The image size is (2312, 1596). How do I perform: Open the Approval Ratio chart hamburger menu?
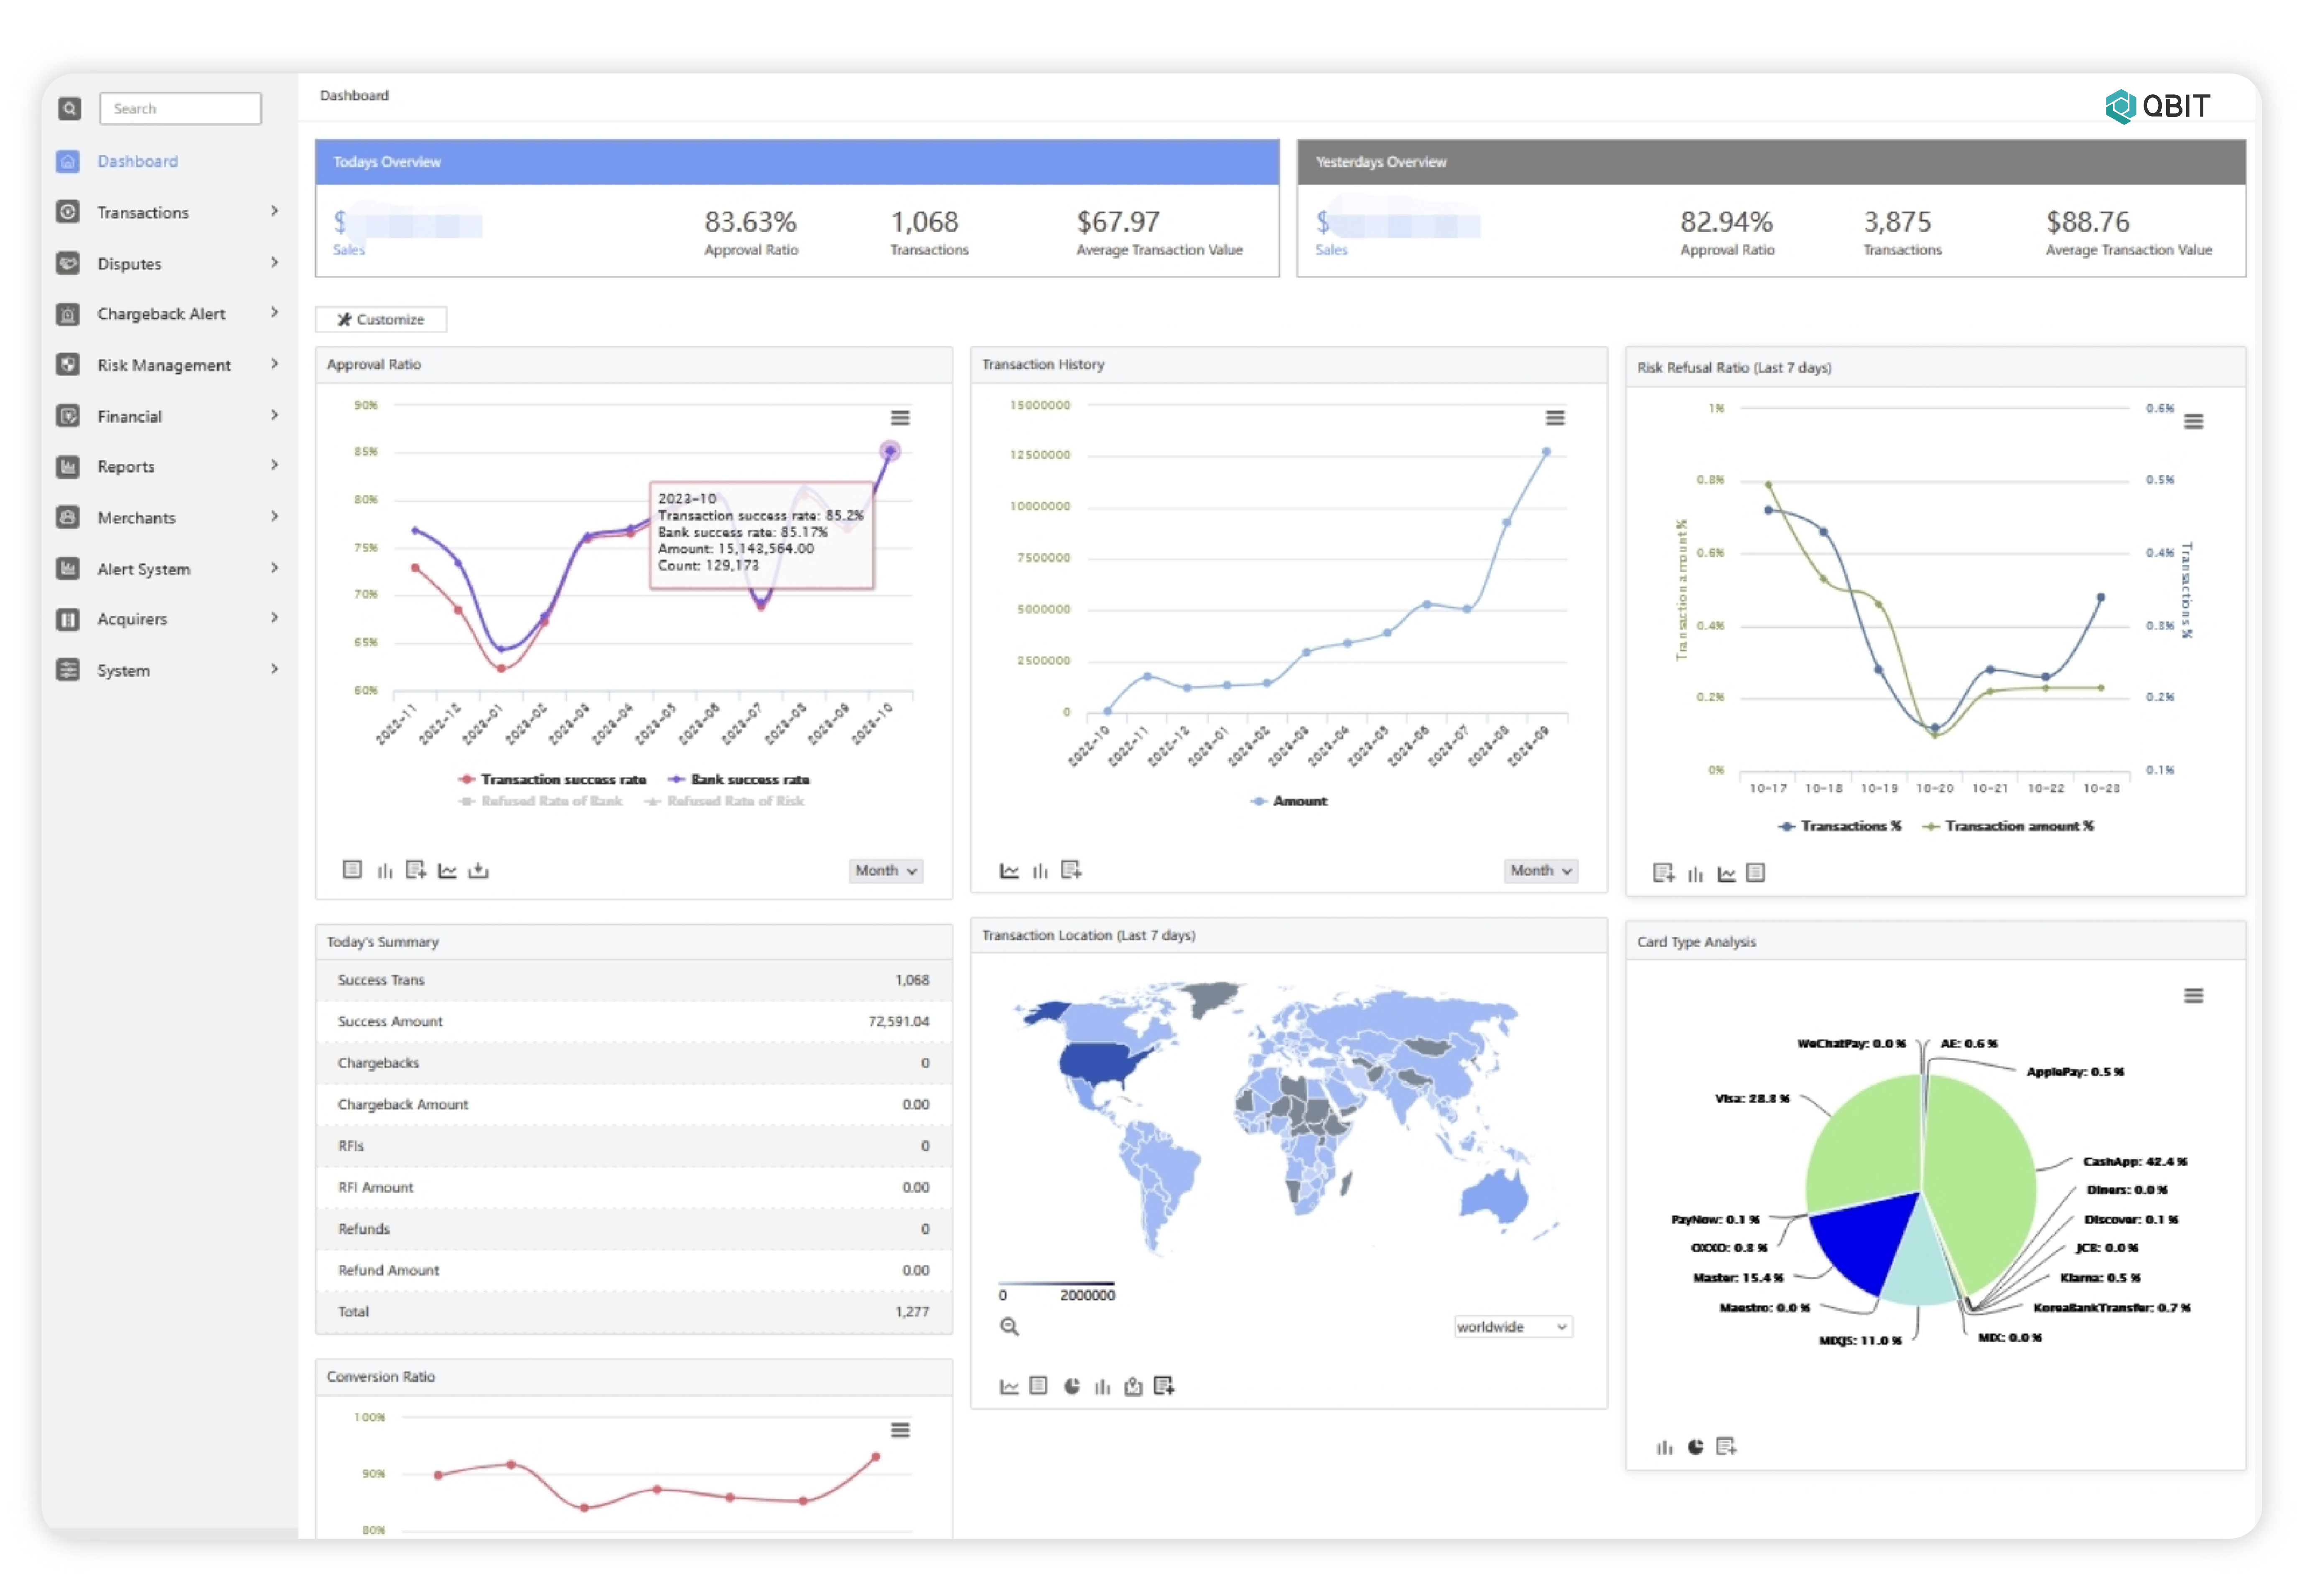tap(900, 418)
